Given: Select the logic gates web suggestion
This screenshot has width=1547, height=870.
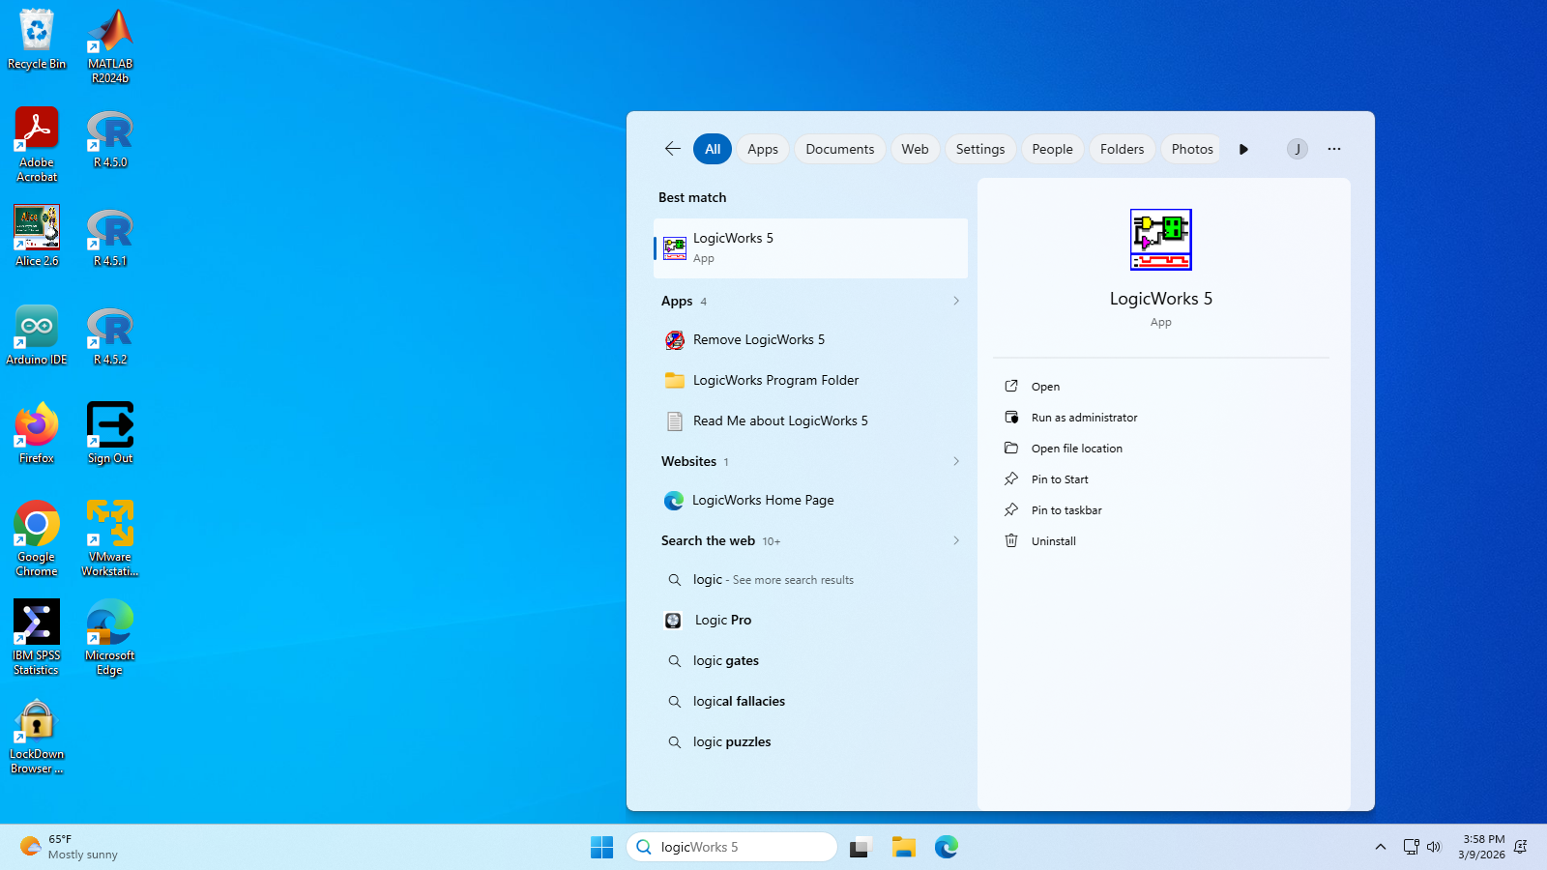Looking at the screenshot, I should pos(810,660).
